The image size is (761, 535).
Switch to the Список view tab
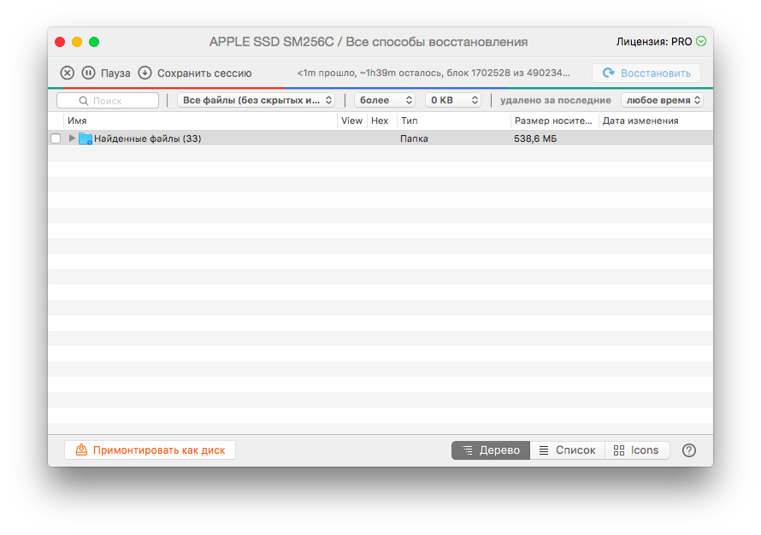567,450
